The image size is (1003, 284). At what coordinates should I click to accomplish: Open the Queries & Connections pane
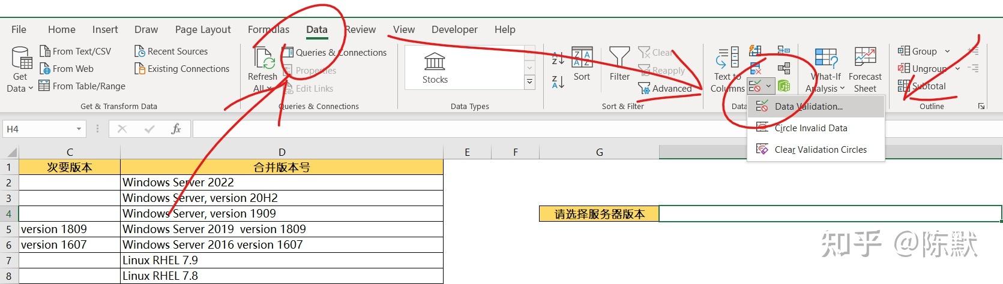(x=334, y=53)
